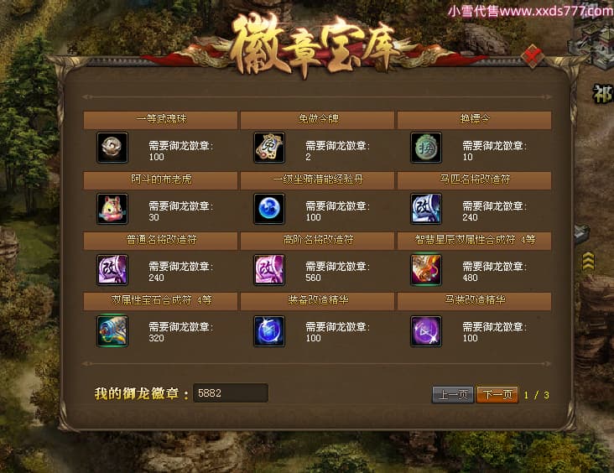The width and height of the screenshot is (614, 473).
Task: Click the 上一页 previous page button
Action: (x=453, y=394)
